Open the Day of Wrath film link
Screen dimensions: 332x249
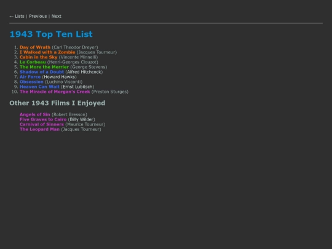tap(35, 47)
